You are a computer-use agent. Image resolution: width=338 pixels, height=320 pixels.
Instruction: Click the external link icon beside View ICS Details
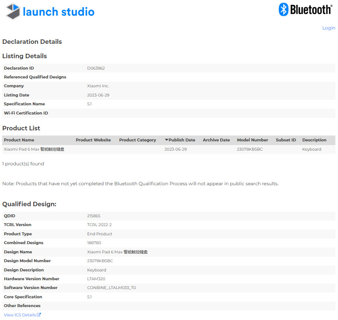[x=39, y=315]
